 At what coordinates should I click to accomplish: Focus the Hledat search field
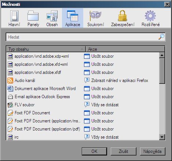[x=85, y=37]
